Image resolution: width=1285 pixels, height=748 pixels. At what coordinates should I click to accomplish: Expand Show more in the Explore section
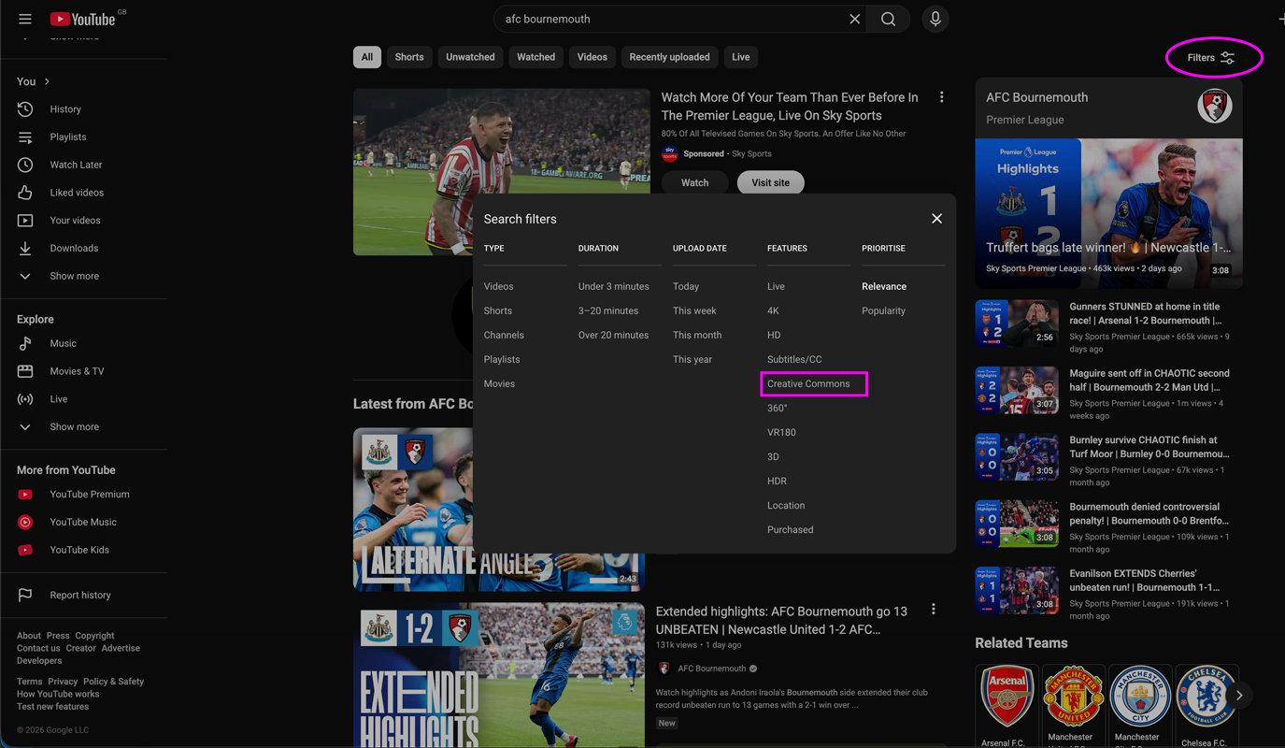[x=74, y=426]
